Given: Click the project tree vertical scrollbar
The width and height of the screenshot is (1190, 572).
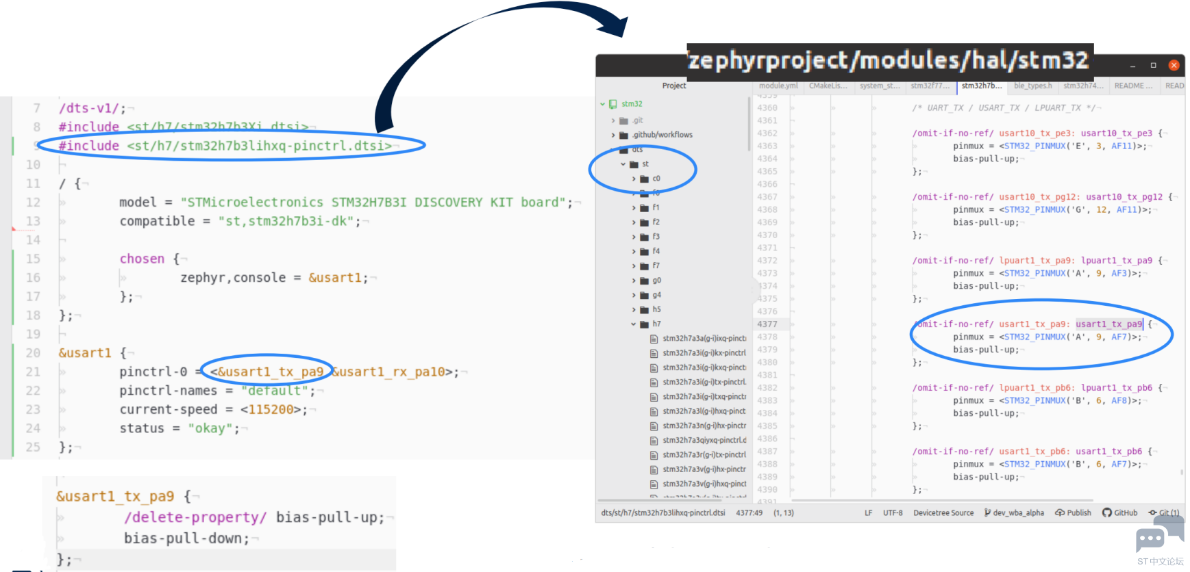Looking at the screenshot, I should click(x=748, y=123).
